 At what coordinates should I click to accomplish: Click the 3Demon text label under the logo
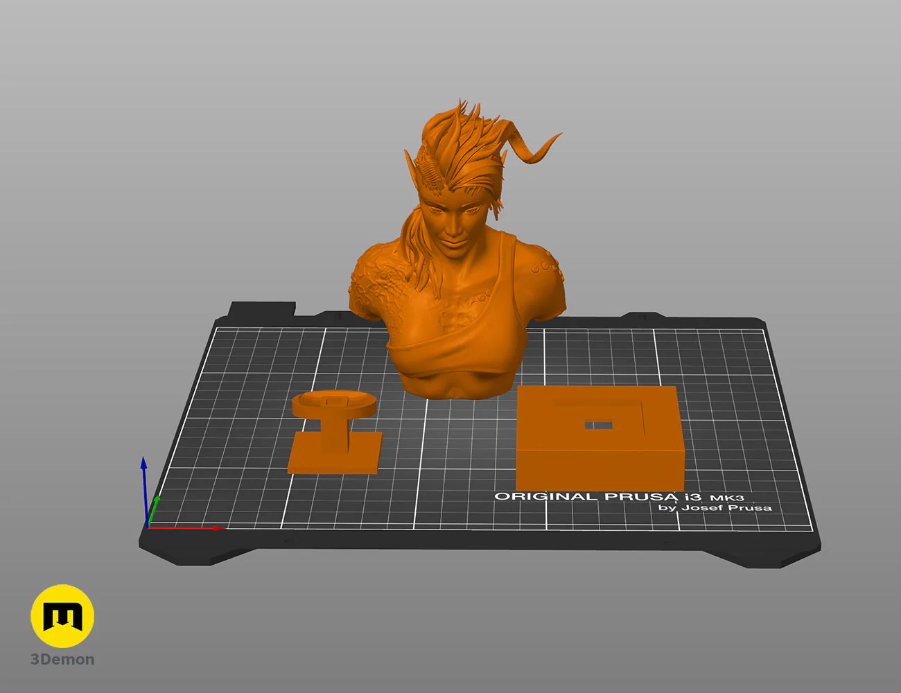62,659
